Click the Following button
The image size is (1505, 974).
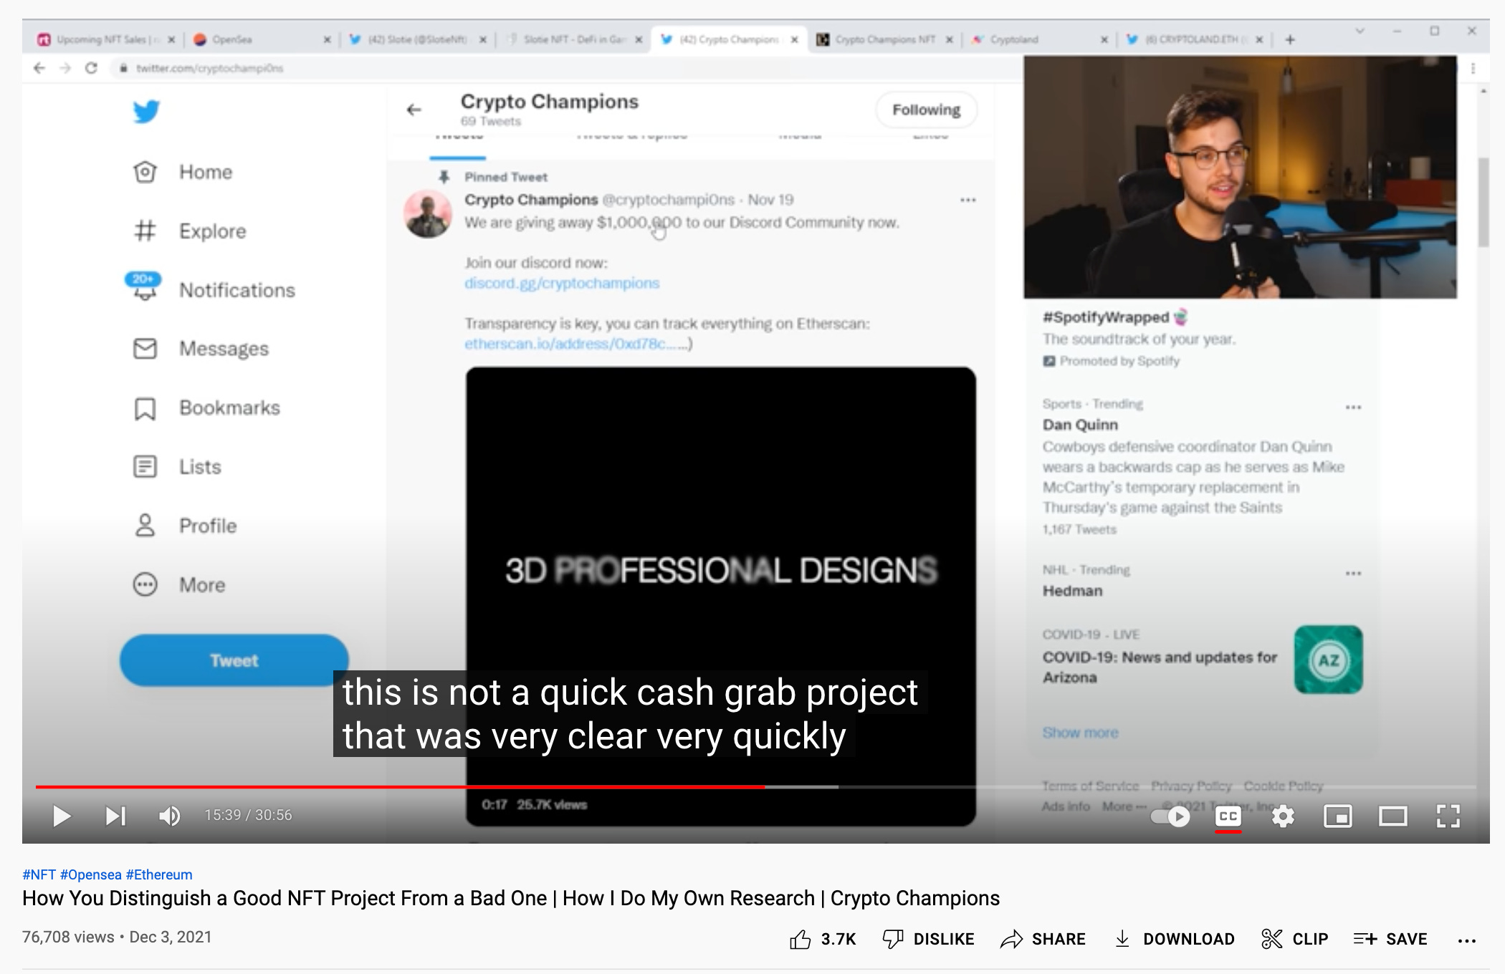coord(926,110)
